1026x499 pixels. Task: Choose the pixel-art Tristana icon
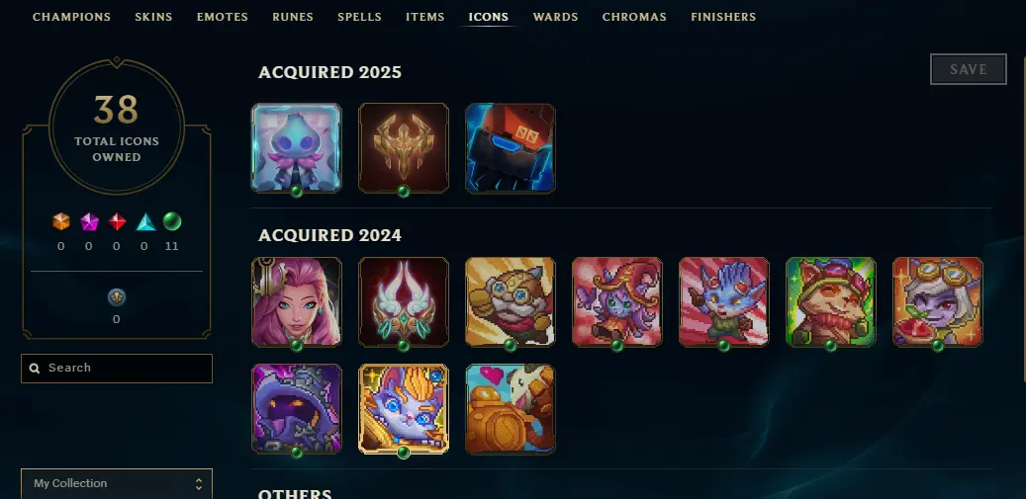(x=938, y=301)
